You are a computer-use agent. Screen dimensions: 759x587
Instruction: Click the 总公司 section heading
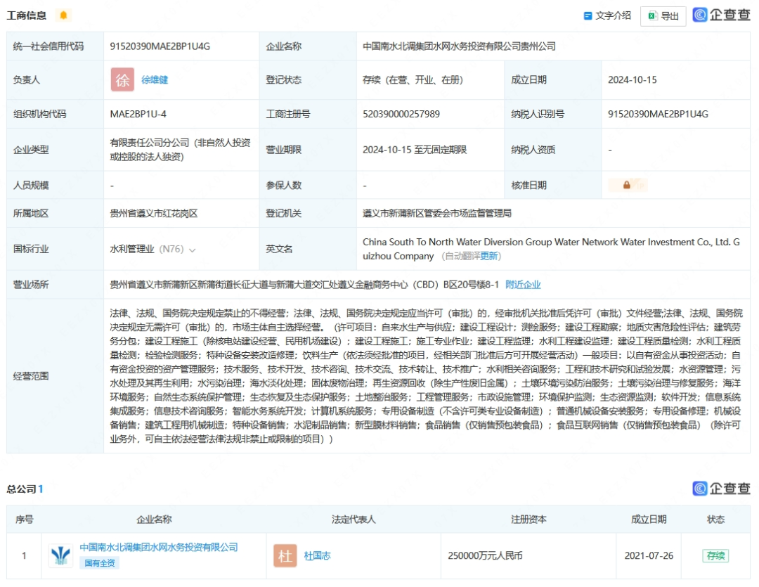tap(21, 489)
